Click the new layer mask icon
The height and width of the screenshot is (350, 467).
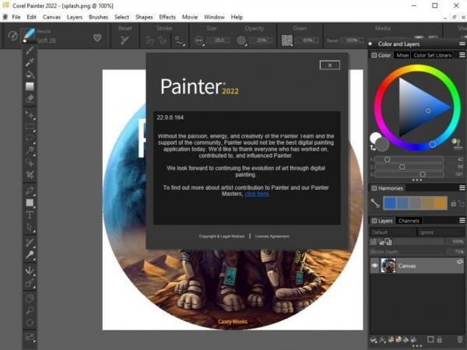(x=430, y=339)
